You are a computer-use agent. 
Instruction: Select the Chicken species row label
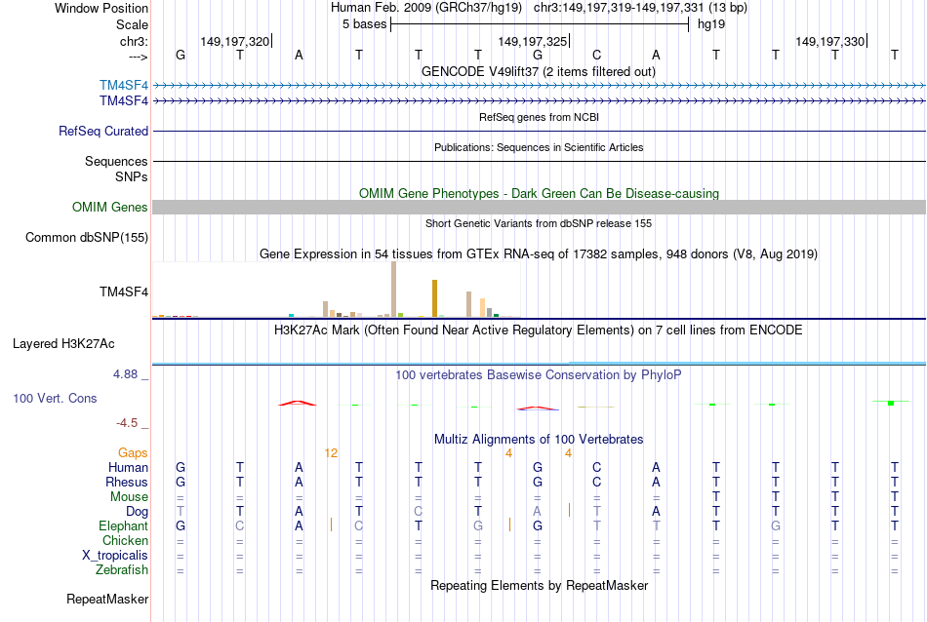pyautogui.click(x=125, y=540)
